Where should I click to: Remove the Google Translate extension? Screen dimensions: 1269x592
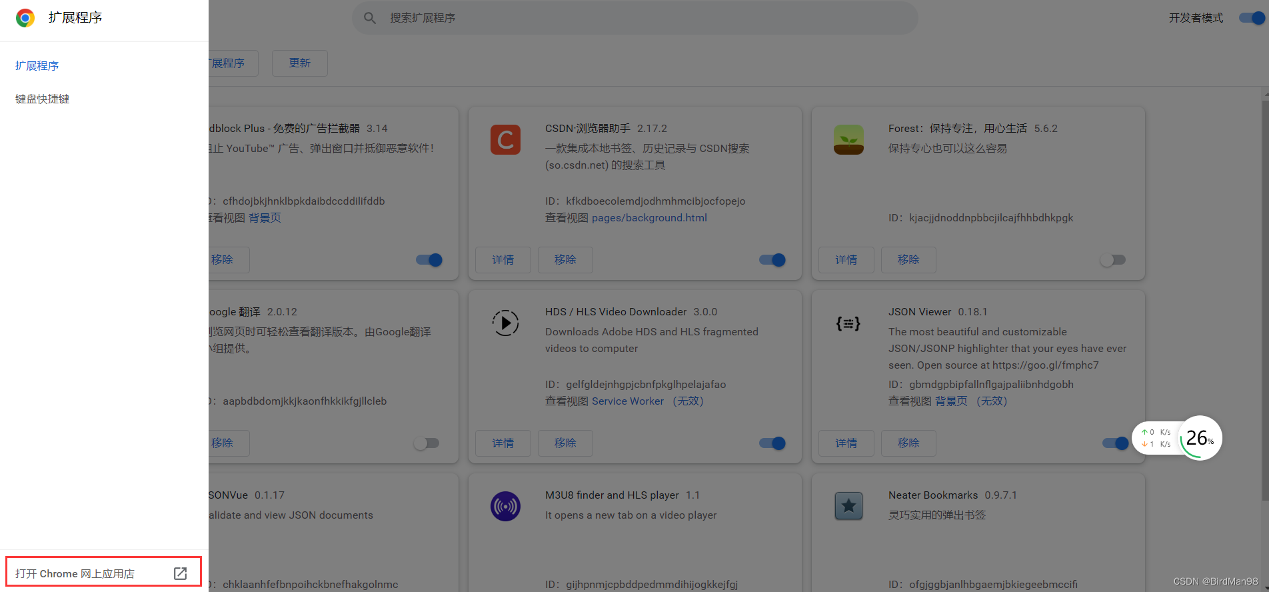coord(229,443)
